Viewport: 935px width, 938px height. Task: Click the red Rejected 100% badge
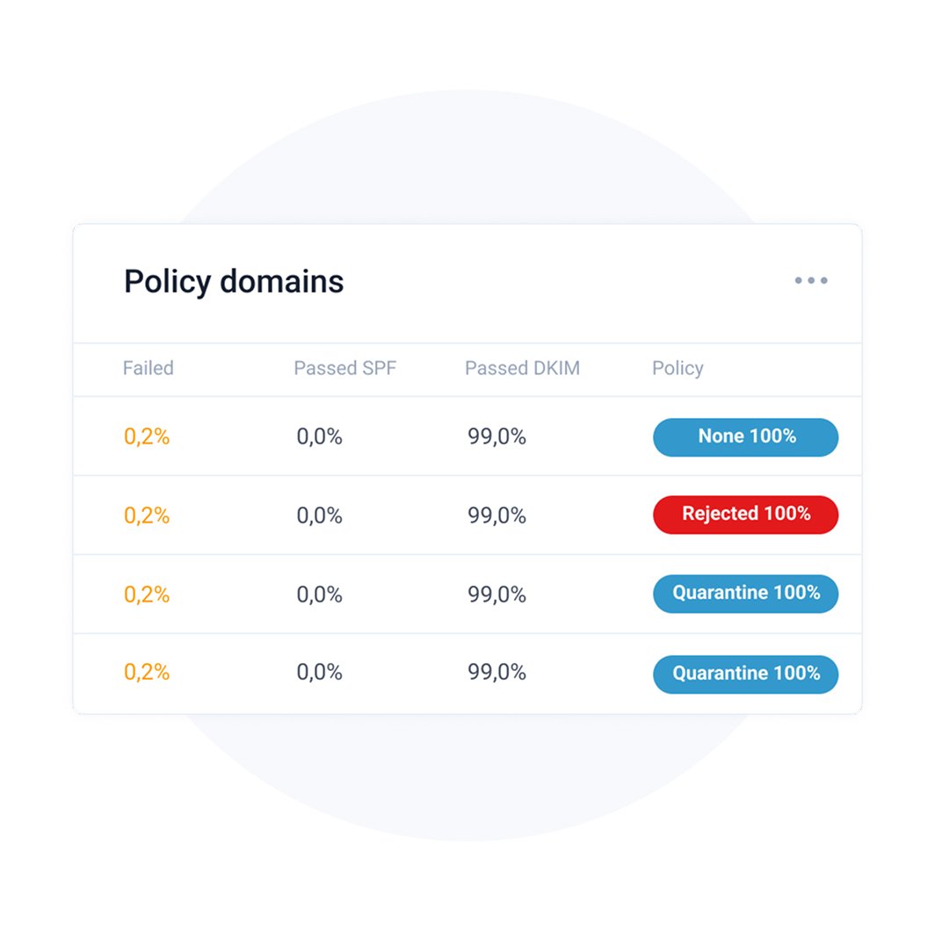pyautogui.click(x=745, y=515)
